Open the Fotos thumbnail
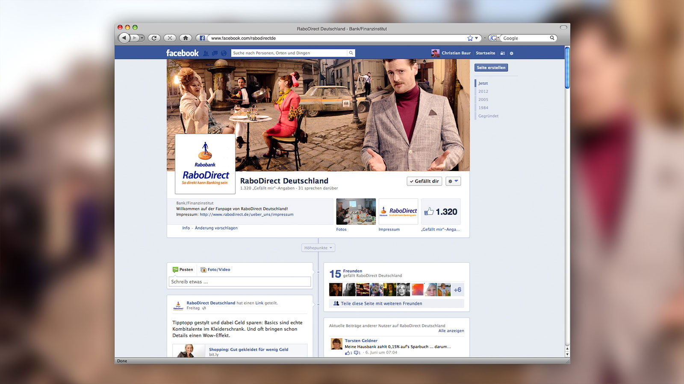The image size is (684, 384). (x=356, y=212)
